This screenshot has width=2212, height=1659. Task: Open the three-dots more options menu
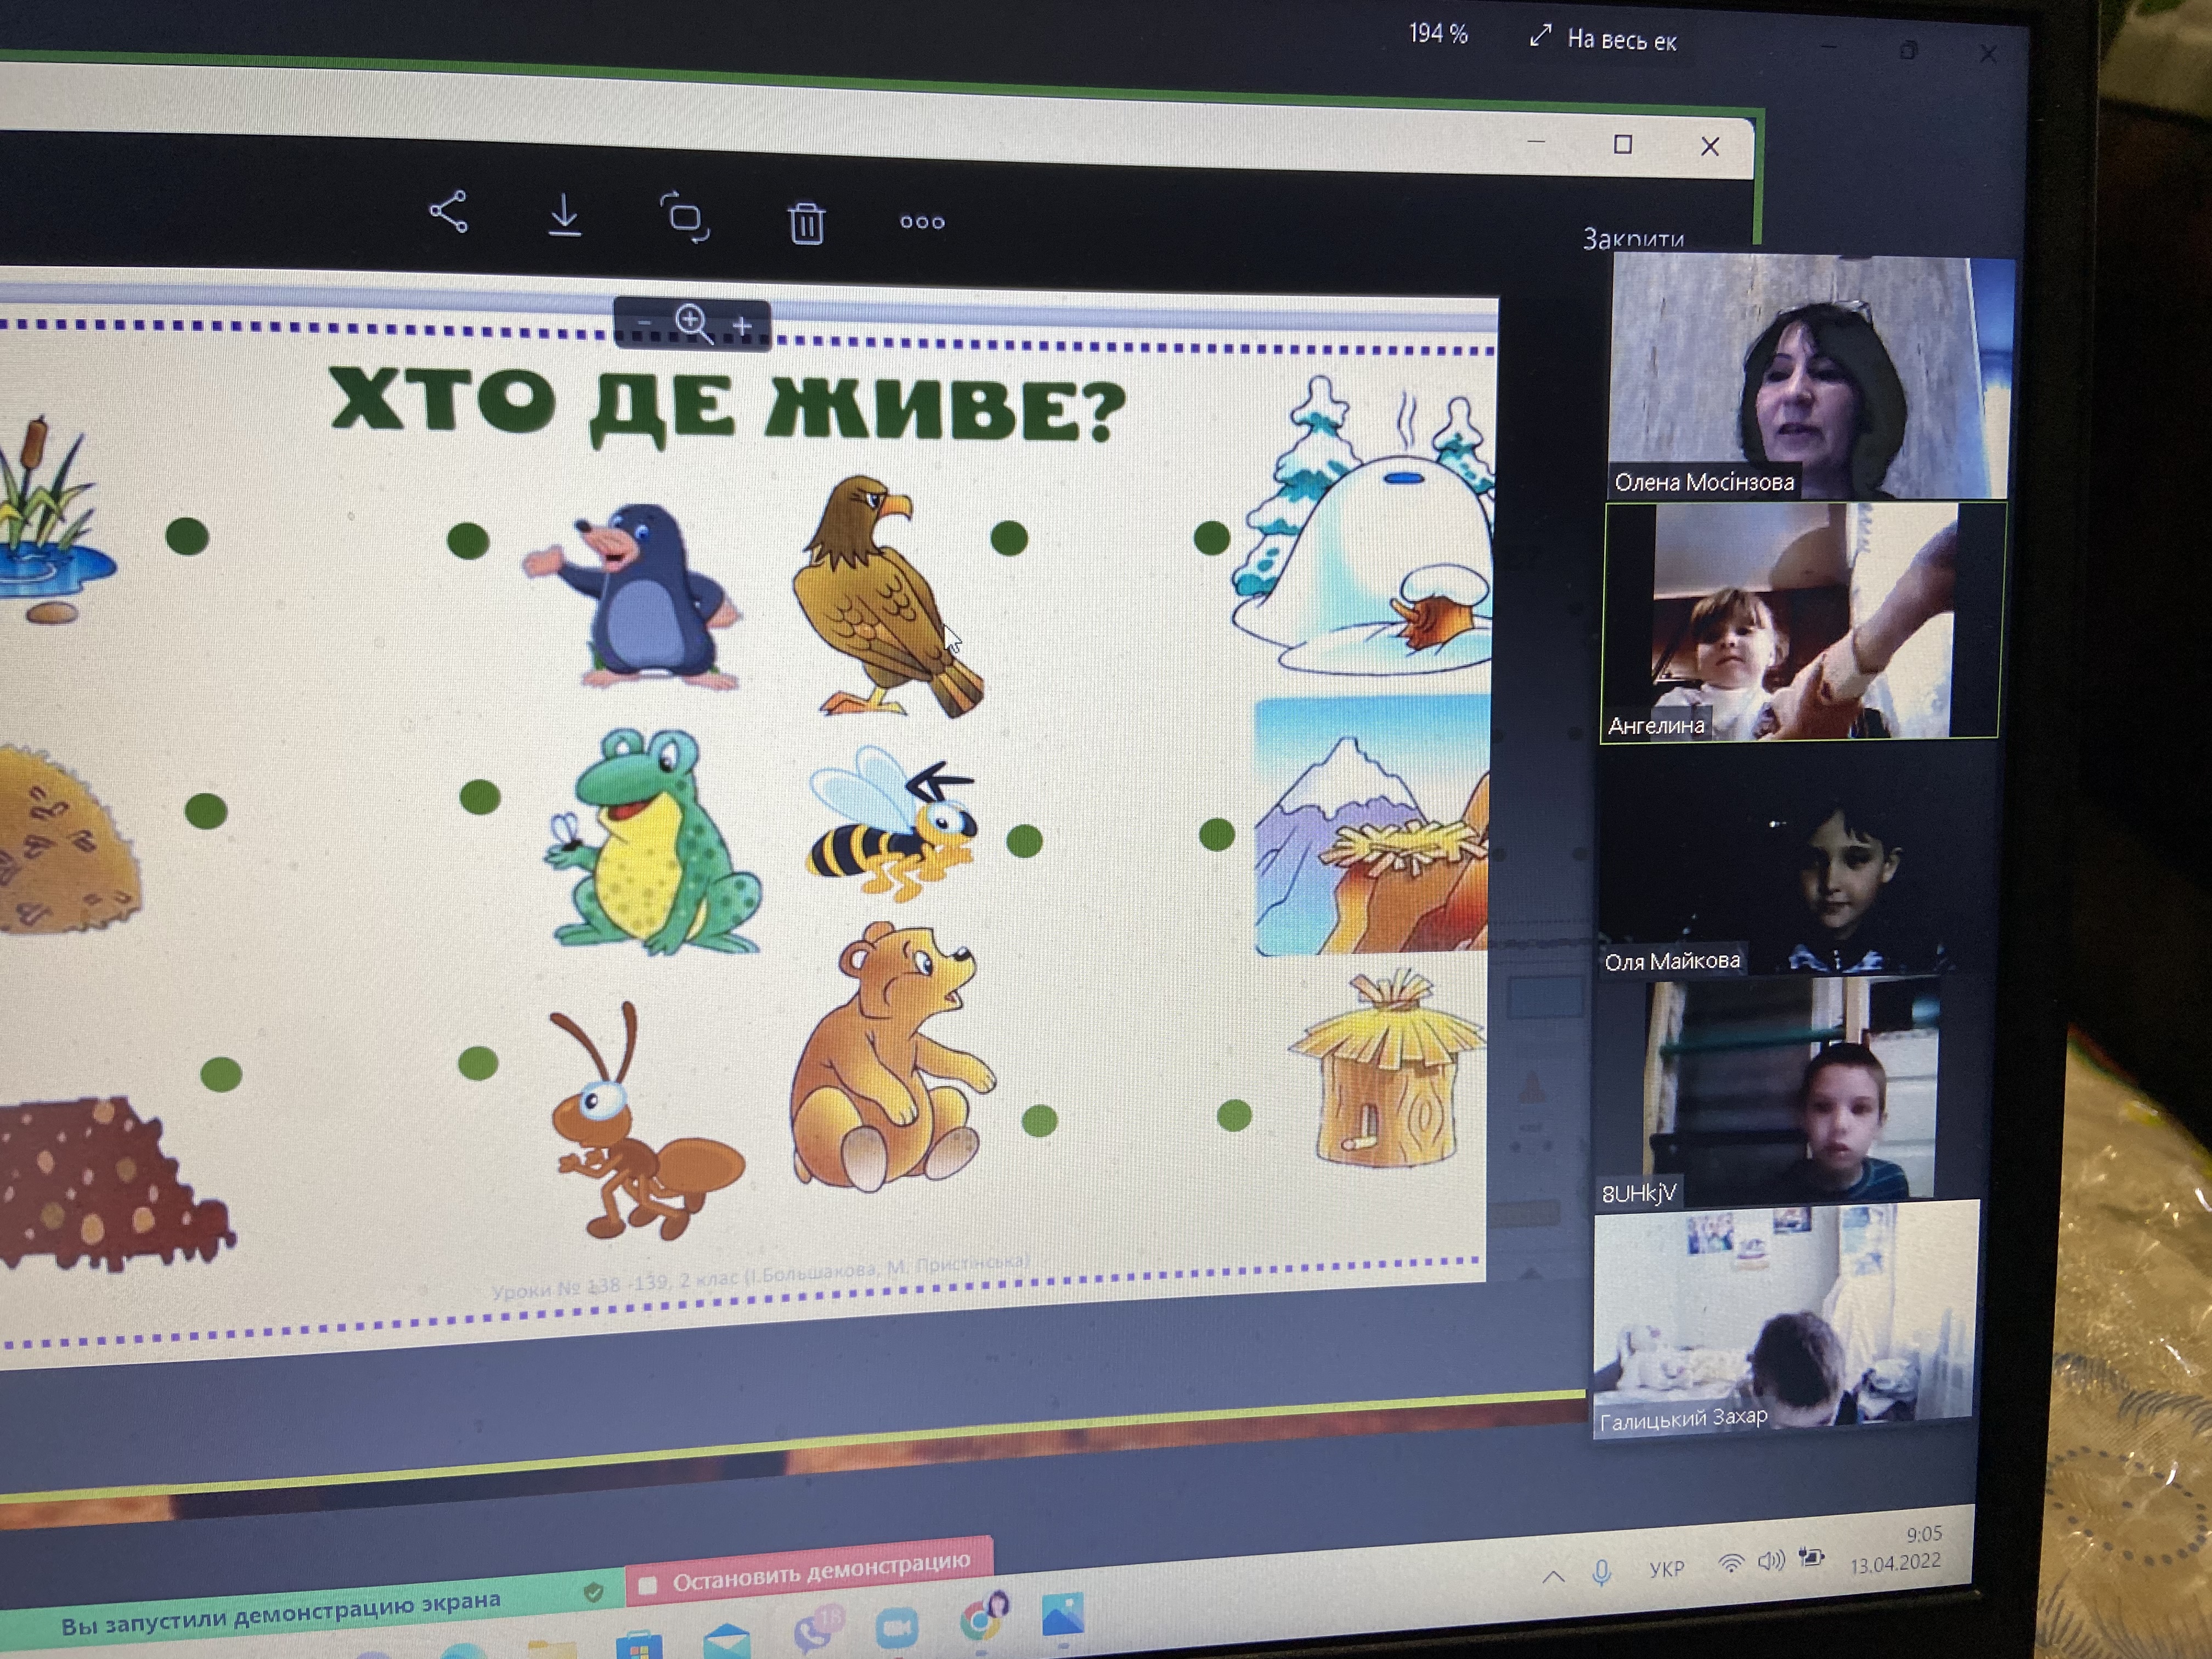(922, 222)
